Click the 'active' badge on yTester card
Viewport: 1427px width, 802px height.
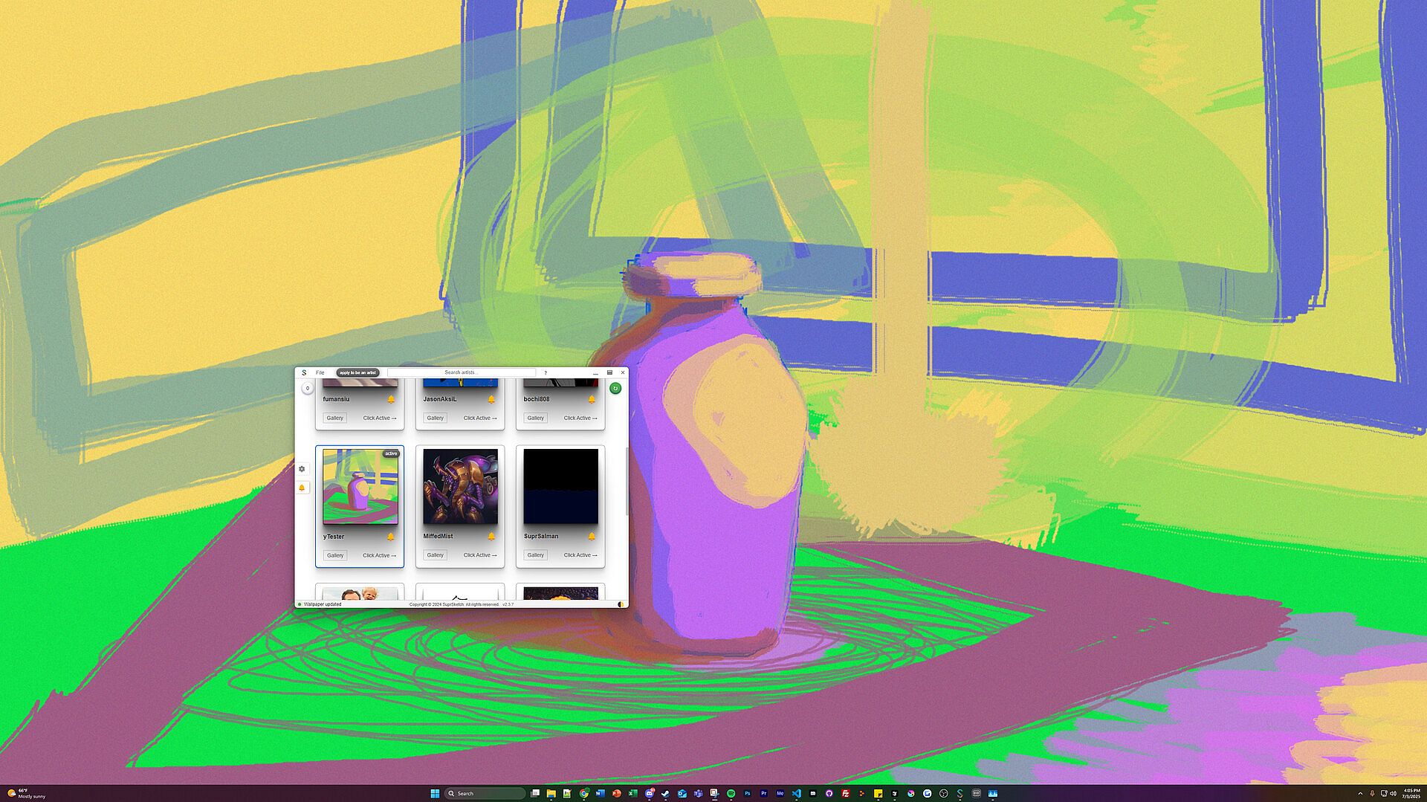point(391,453)
